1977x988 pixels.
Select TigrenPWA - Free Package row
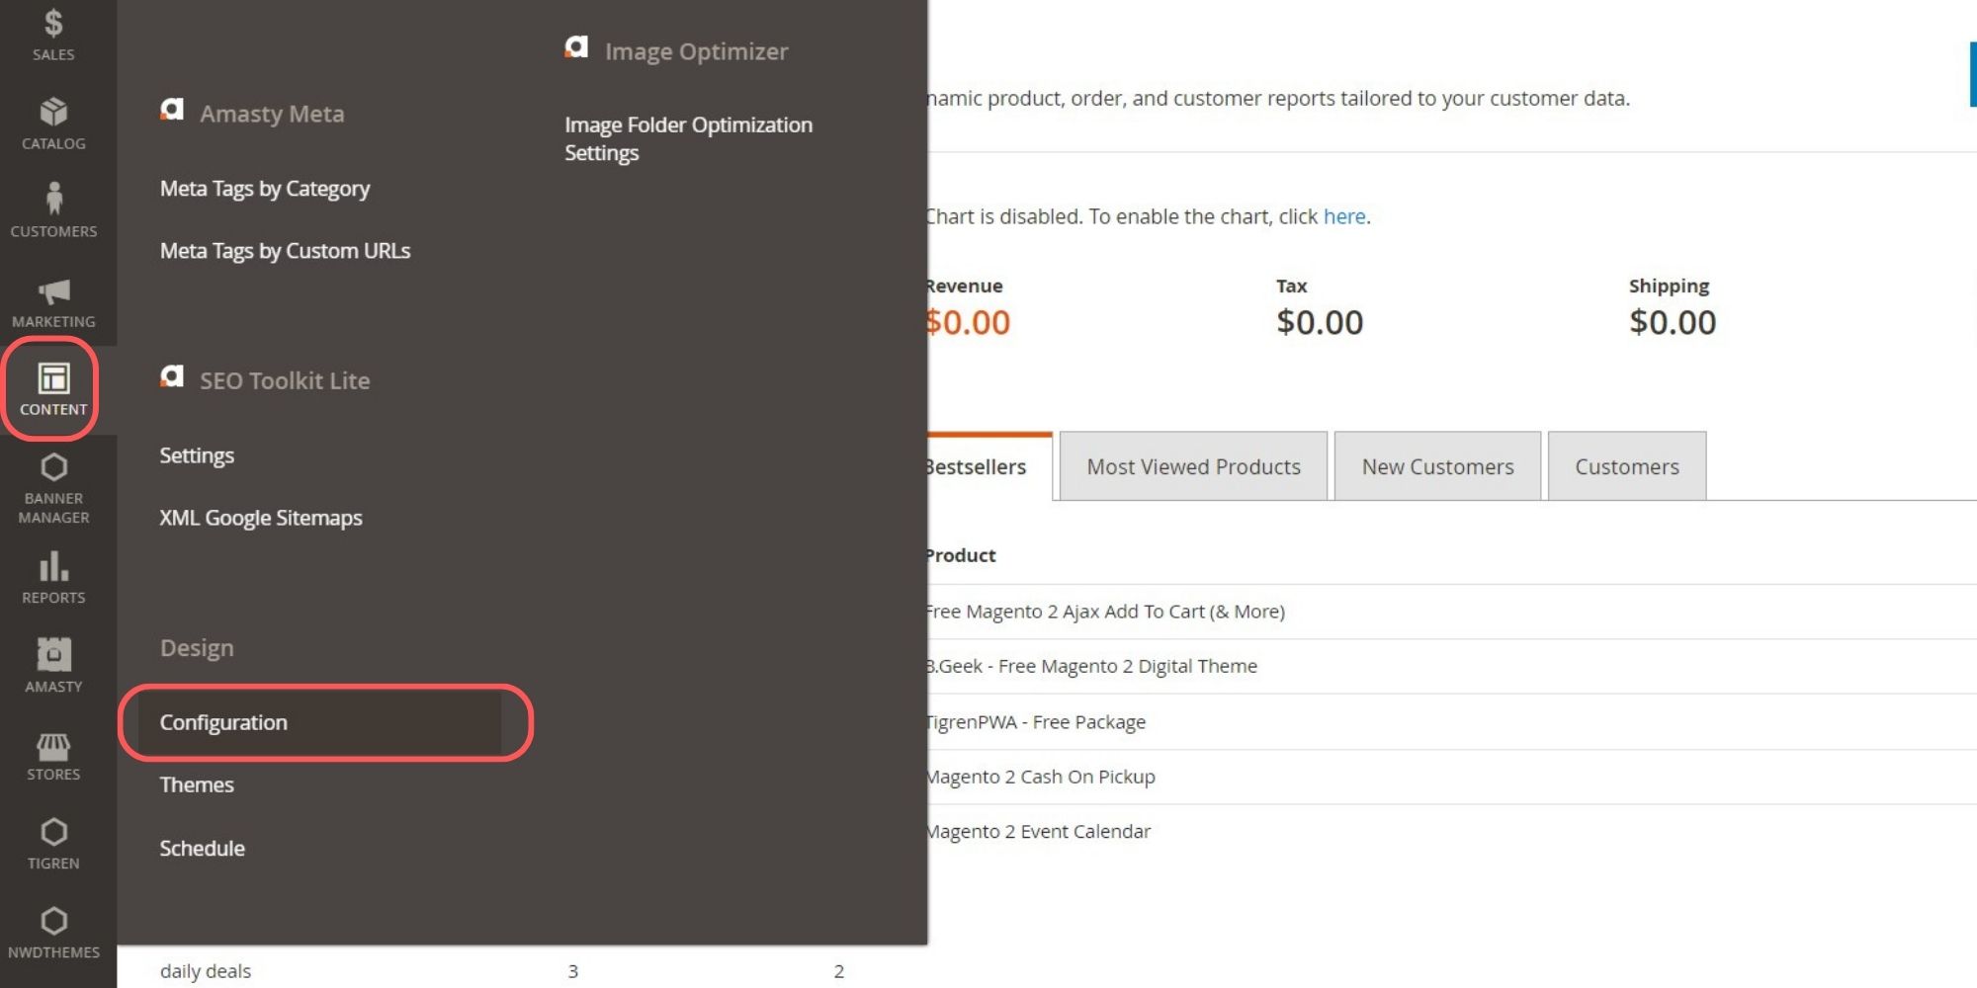(x=1451, y=722)
